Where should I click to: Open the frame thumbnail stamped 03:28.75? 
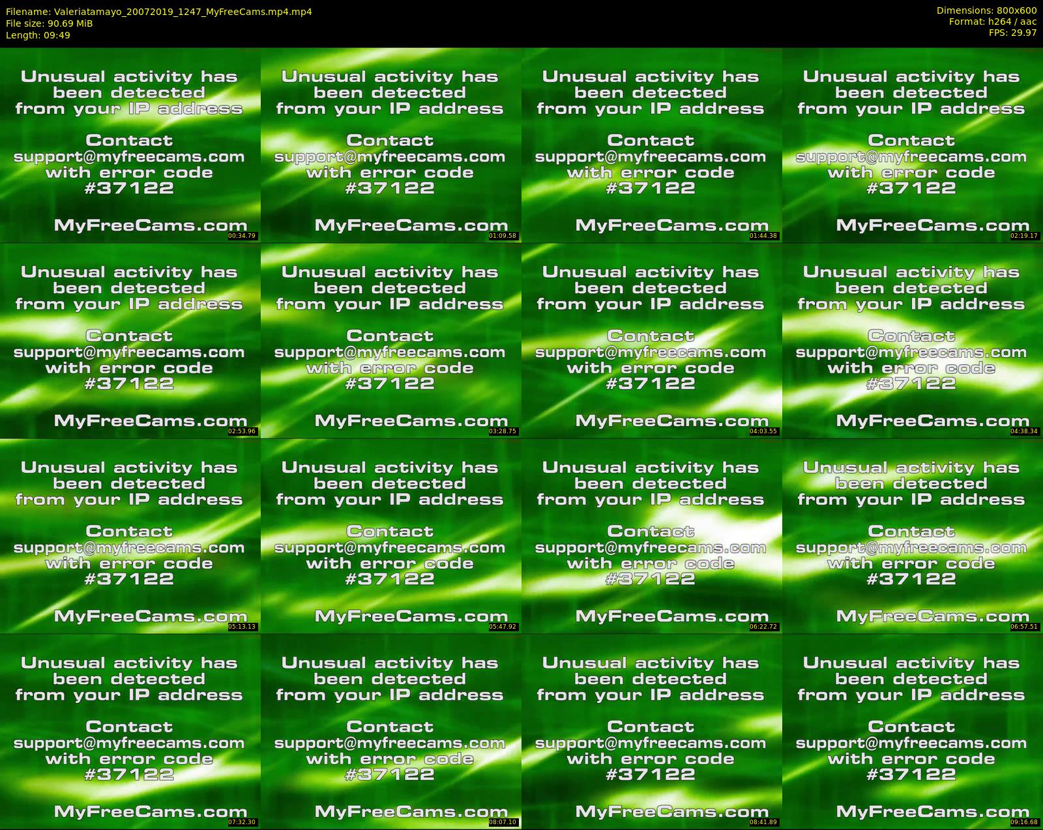pos(391,341)
